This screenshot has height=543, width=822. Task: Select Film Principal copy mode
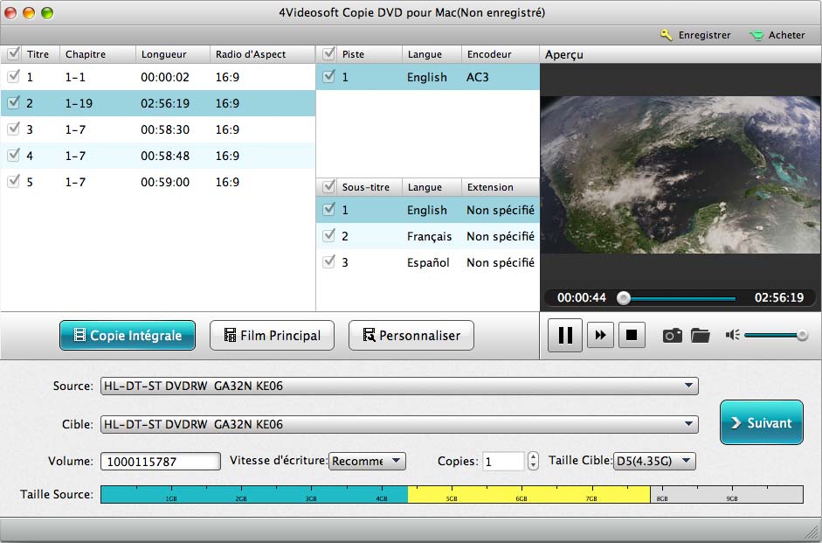272,336
